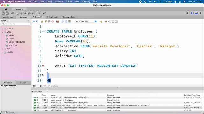Toggle bottom output panel visibility
Viewport: 204px width, 114px height.
[196, 13]
